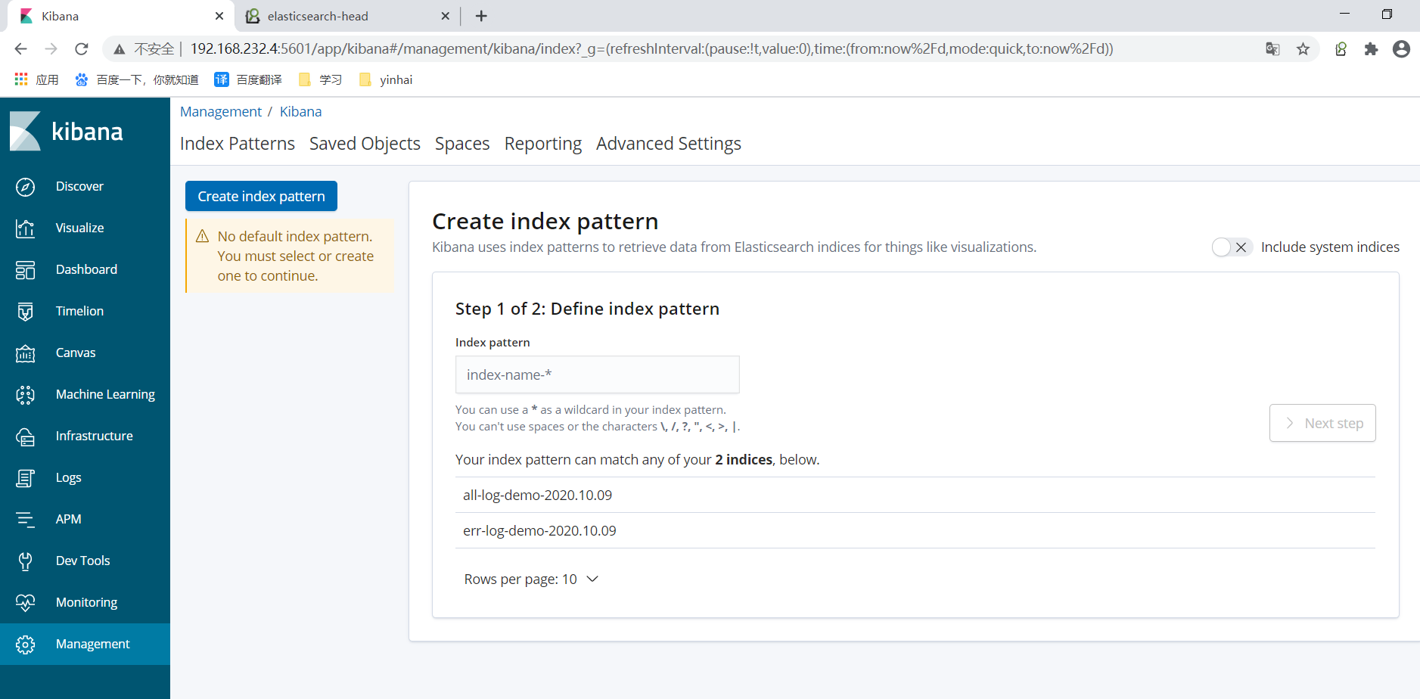Click the Dev Tools wrench icon
The width and height of the screenshot is (1420, 699).
pos(25,561)
